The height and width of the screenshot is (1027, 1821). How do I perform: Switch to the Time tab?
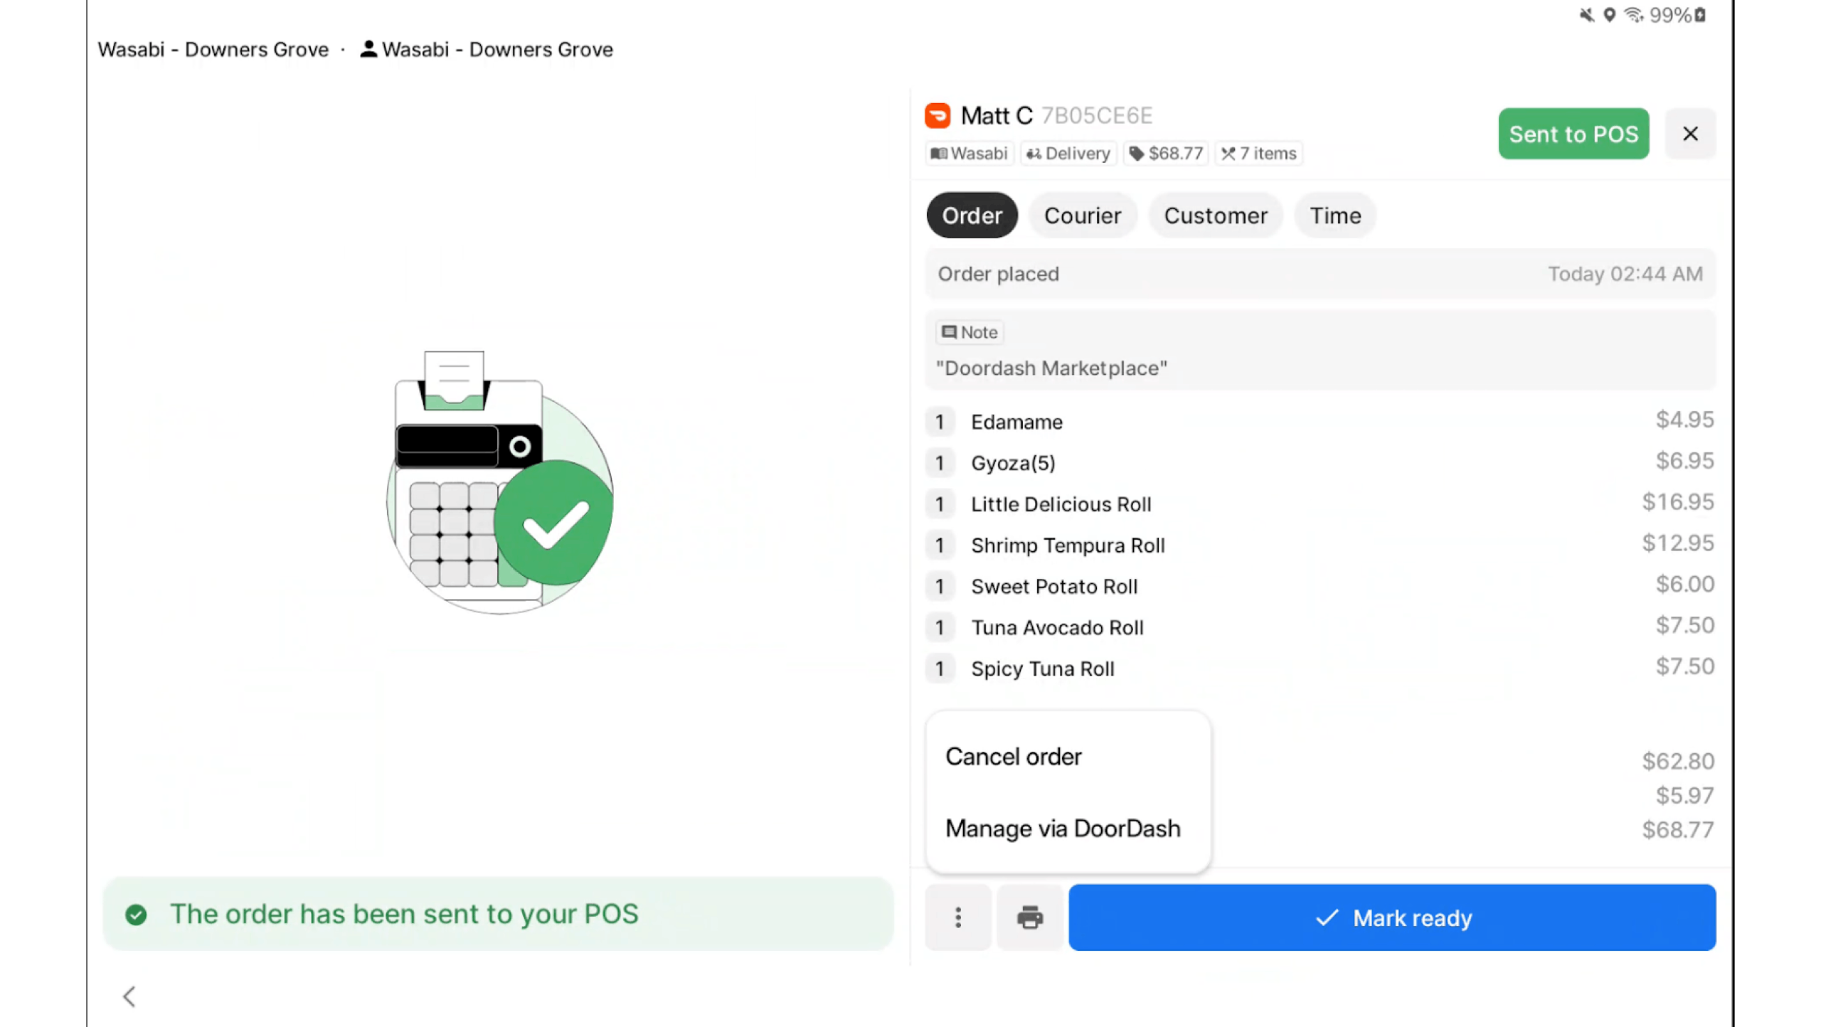point(1335,215)
